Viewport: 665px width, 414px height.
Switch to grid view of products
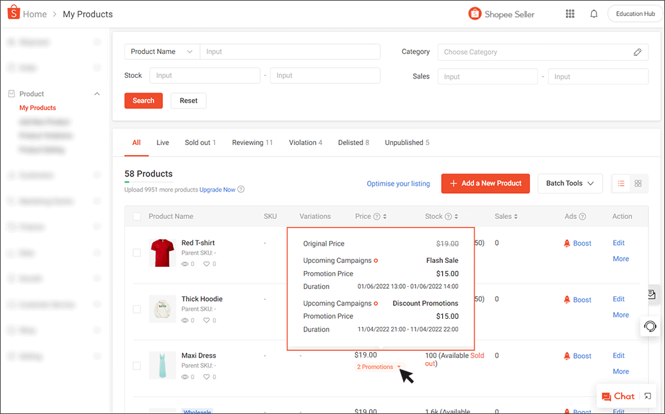tap(638, 184)
